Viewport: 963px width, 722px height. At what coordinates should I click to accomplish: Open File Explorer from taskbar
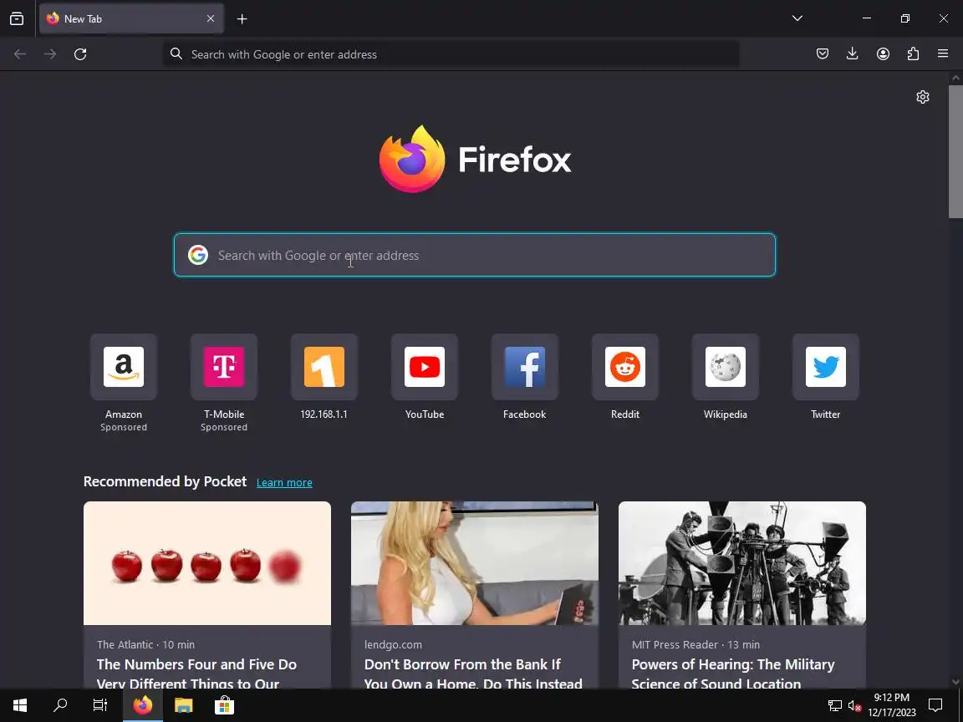184,705
